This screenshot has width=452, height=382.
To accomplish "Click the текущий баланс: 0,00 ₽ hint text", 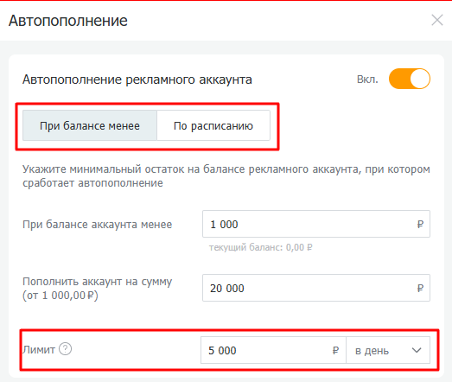I will click(261, 247).
